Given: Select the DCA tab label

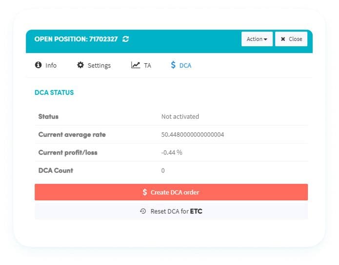Looking at the screenshot, I should coord(185,65).
